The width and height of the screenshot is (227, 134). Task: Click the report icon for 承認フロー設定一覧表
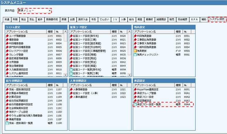(135, 104)
